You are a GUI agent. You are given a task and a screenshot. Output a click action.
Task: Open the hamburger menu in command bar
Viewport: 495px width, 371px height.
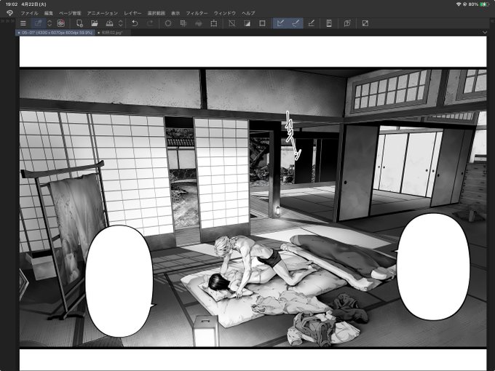[x=23, y=23]
